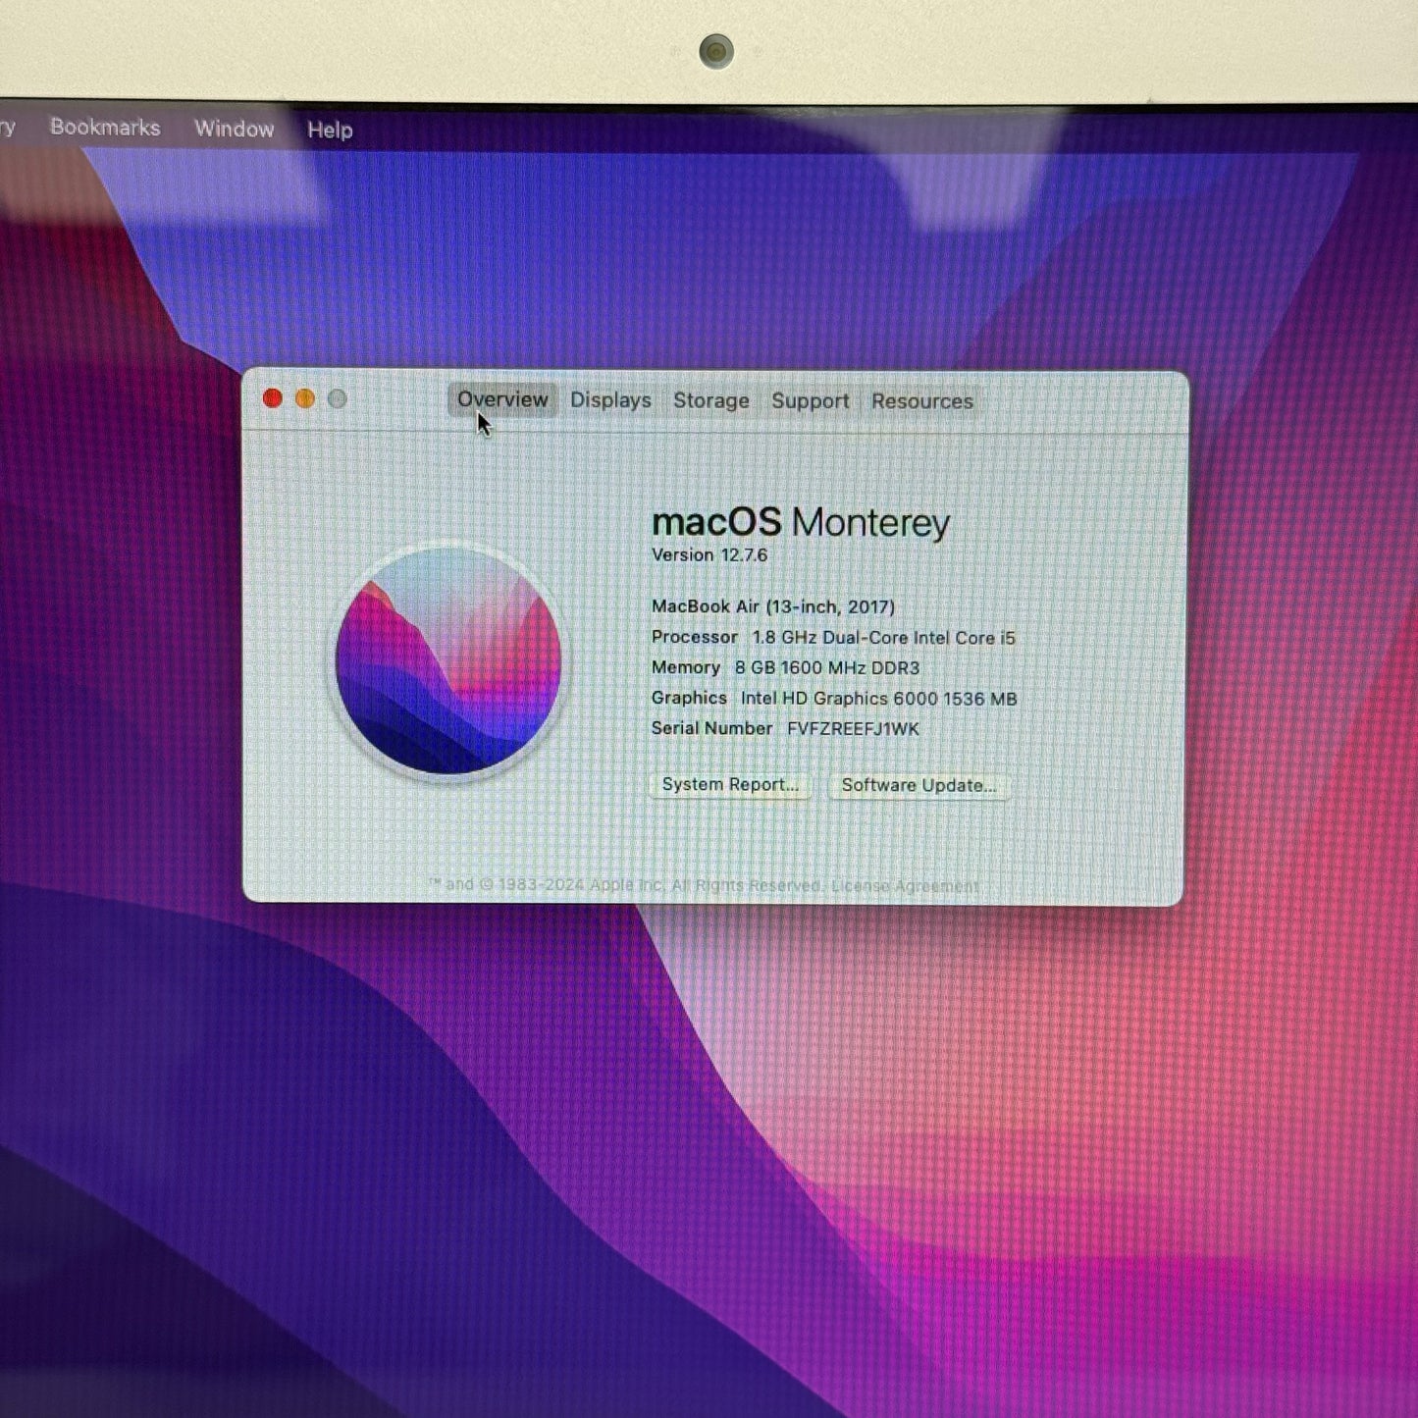The image size is (1418, 1418).
Task: Close About This Mac with red button
Action: click(x=273, y=398)
